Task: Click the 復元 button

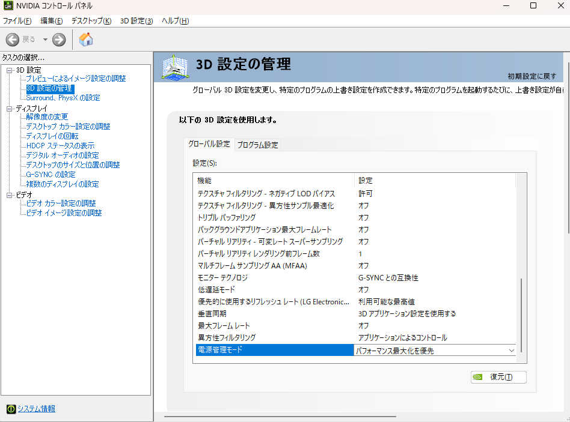Action: point(498,377)
